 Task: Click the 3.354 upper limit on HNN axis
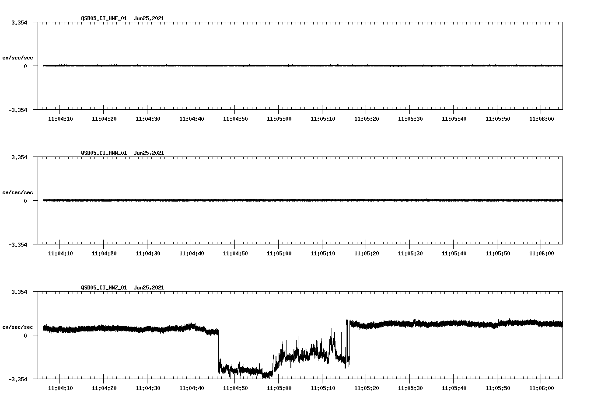click(19, 157)
